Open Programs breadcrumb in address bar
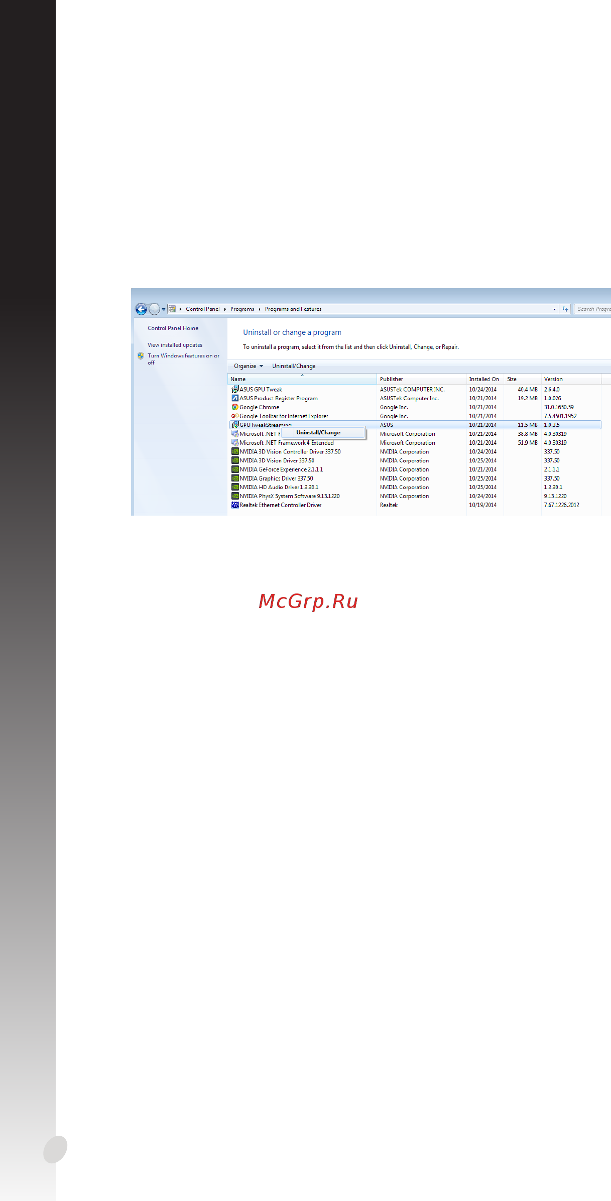 [242, 309]
